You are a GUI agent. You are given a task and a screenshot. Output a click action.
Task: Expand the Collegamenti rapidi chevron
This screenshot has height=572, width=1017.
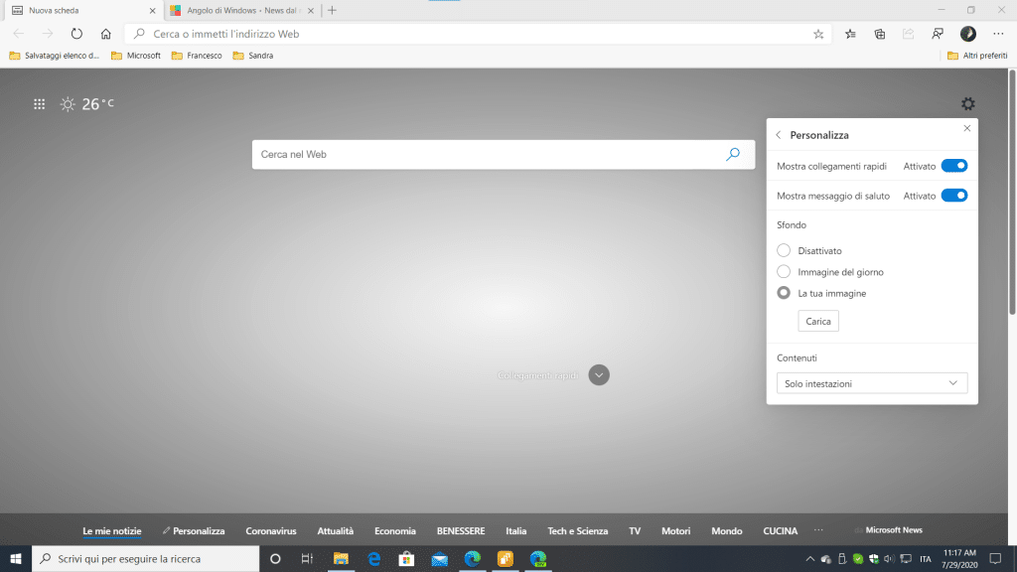pyautogui.click(x=599, y=375)
